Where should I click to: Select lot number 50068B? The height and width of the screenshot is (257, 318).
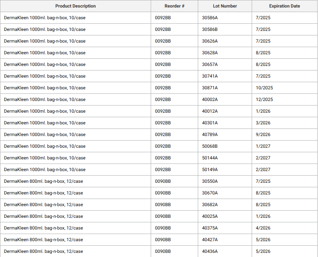210,146
